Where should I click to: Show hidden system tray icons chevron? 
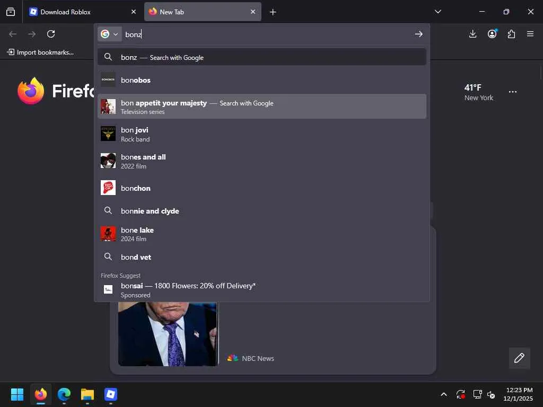click(x=444, y=394)
